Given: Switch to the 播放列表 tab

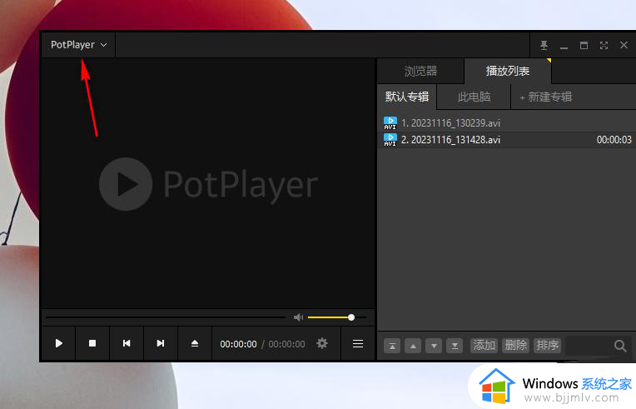Looking at the screenshot, I should coord(508,72).
